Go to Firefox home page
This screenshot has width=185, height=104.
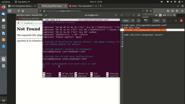tap(23, 11)
